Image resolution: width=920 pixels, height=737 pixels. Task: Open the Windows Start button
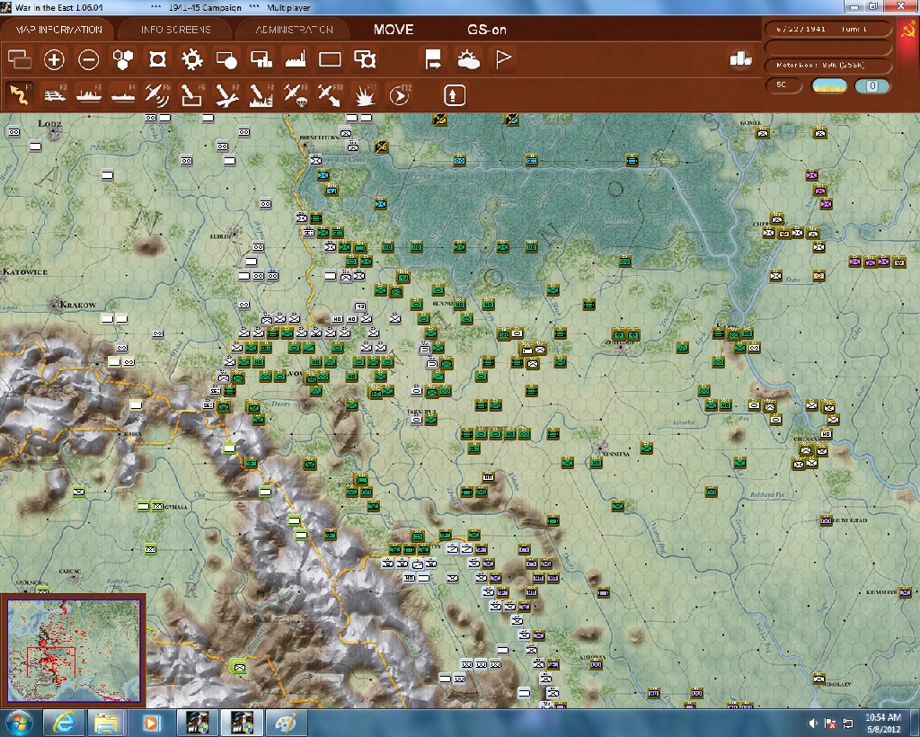click(19, 723)
